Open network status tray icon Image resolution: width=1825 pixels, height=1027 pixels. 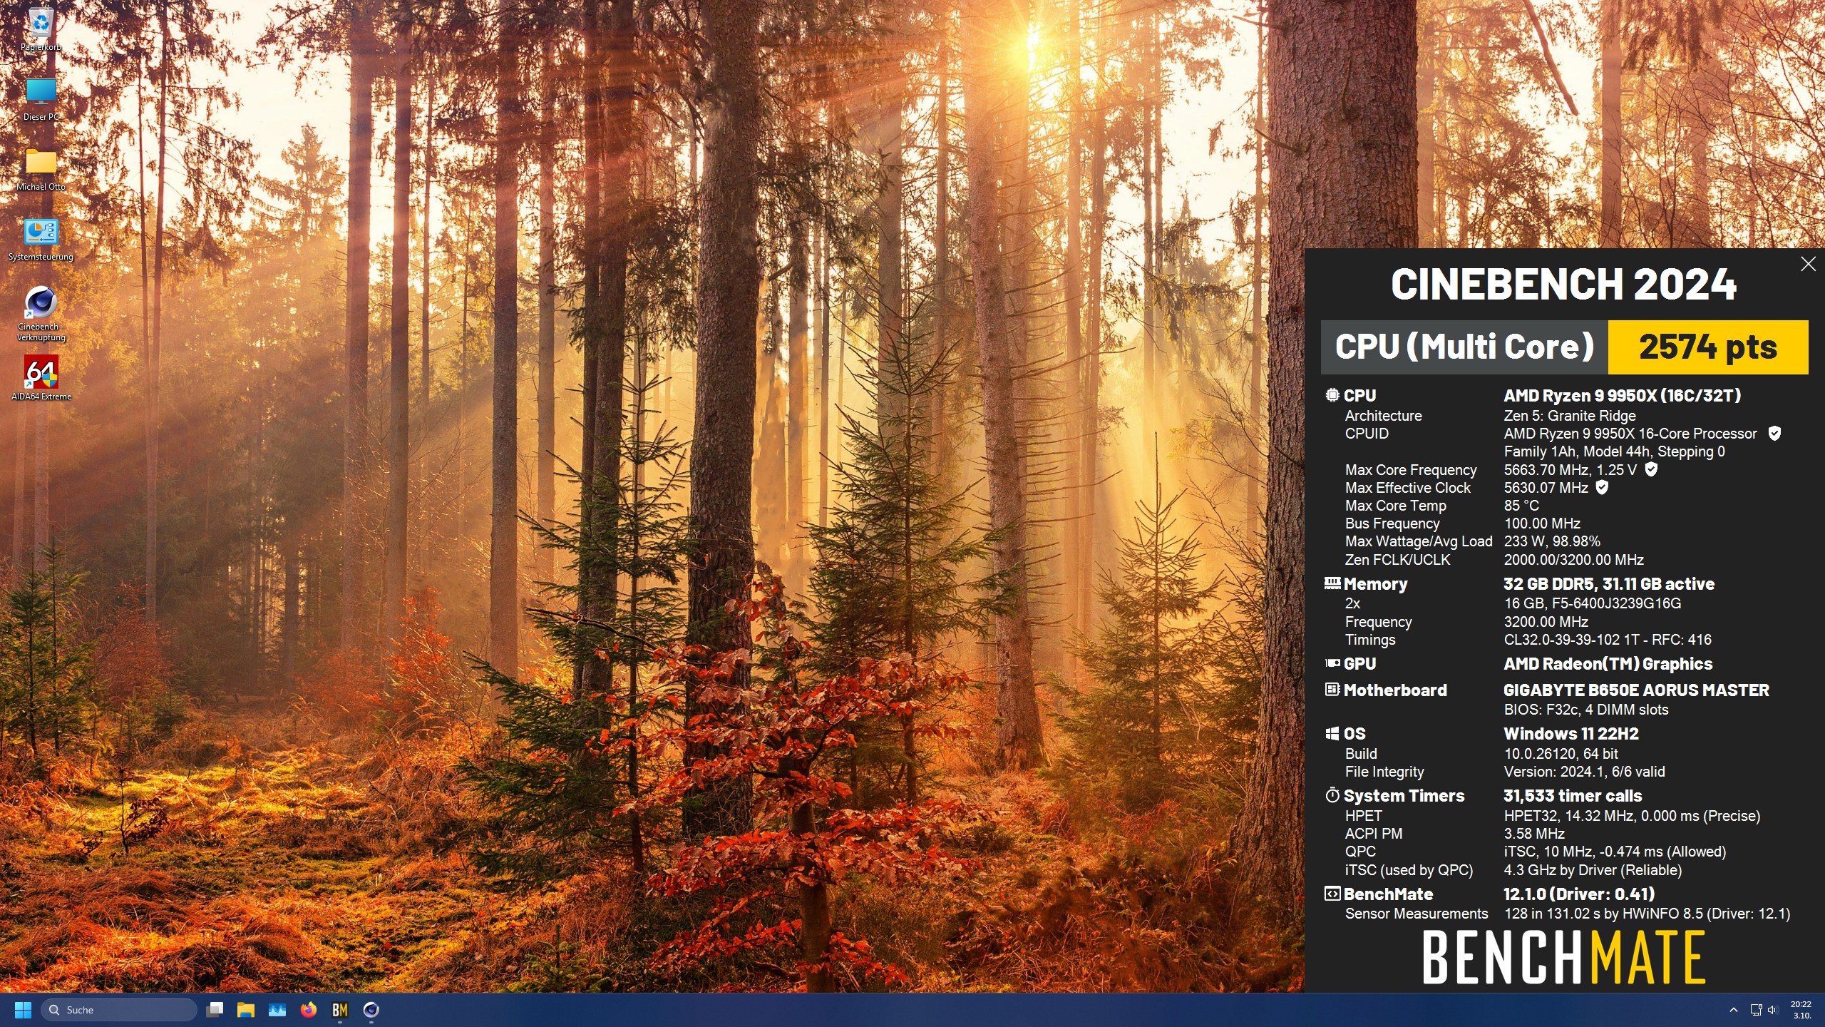[x=1756, y=1010]
